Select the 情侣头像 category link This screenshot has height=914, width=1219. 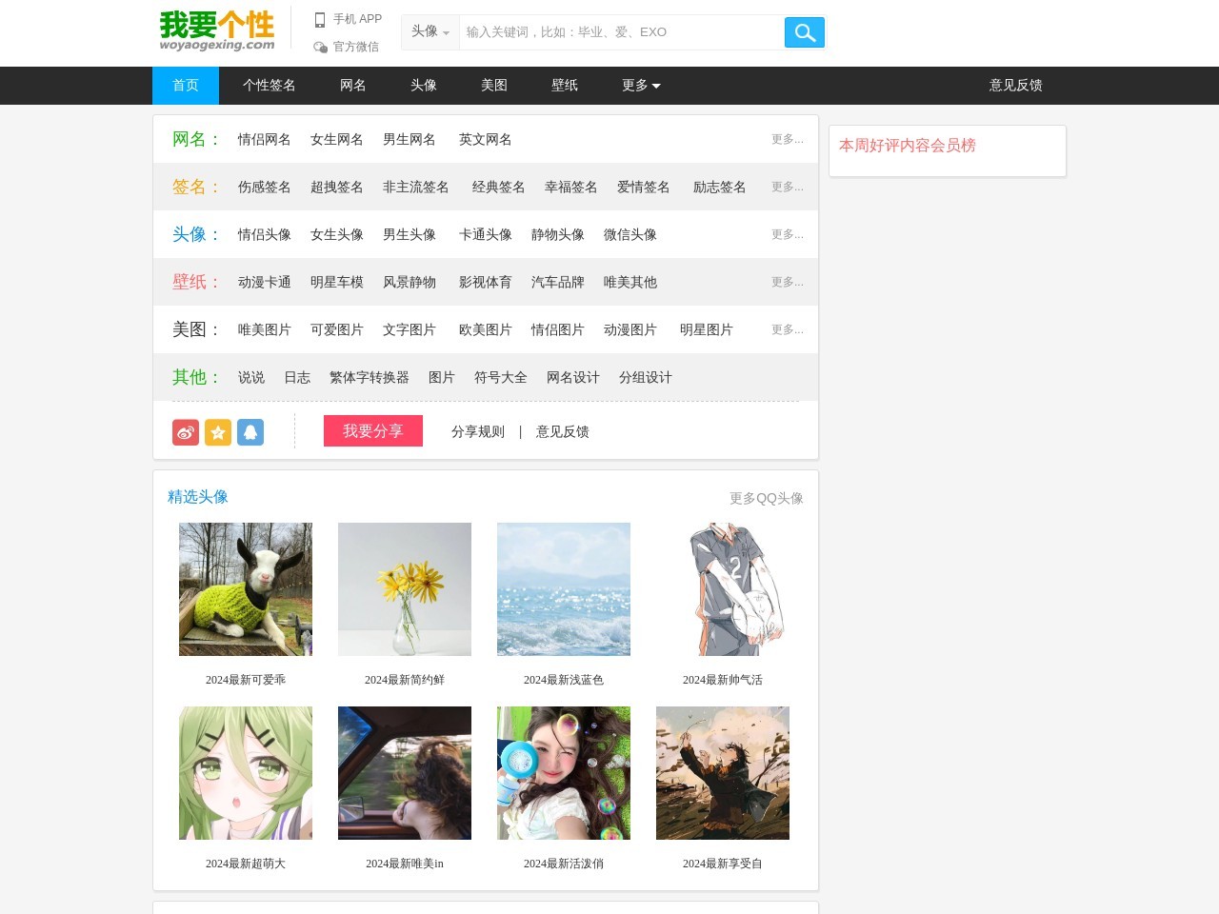(x=265, y=234)
